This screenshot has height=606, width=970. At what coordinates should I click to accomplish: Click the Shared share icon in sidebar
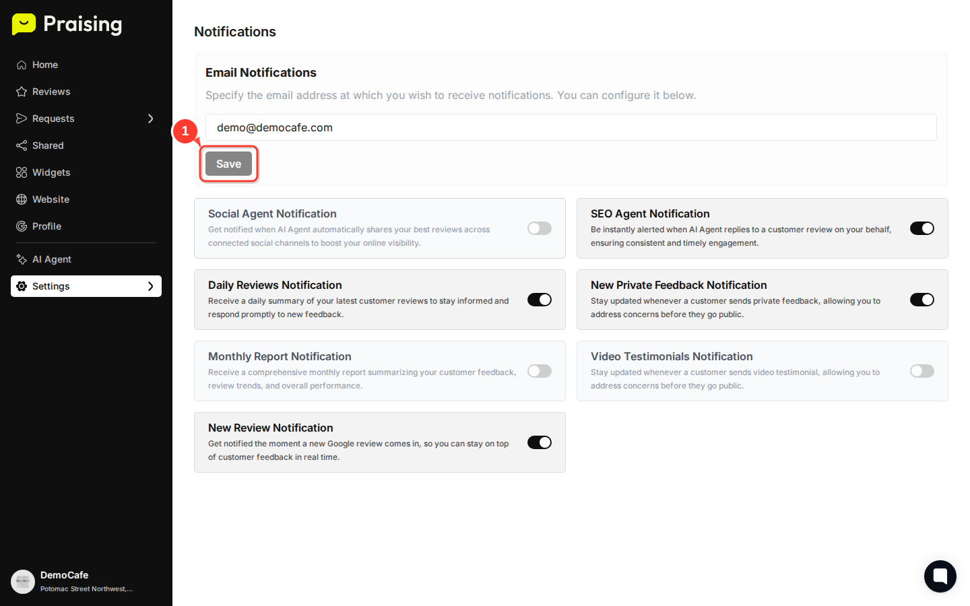[21, 145]
